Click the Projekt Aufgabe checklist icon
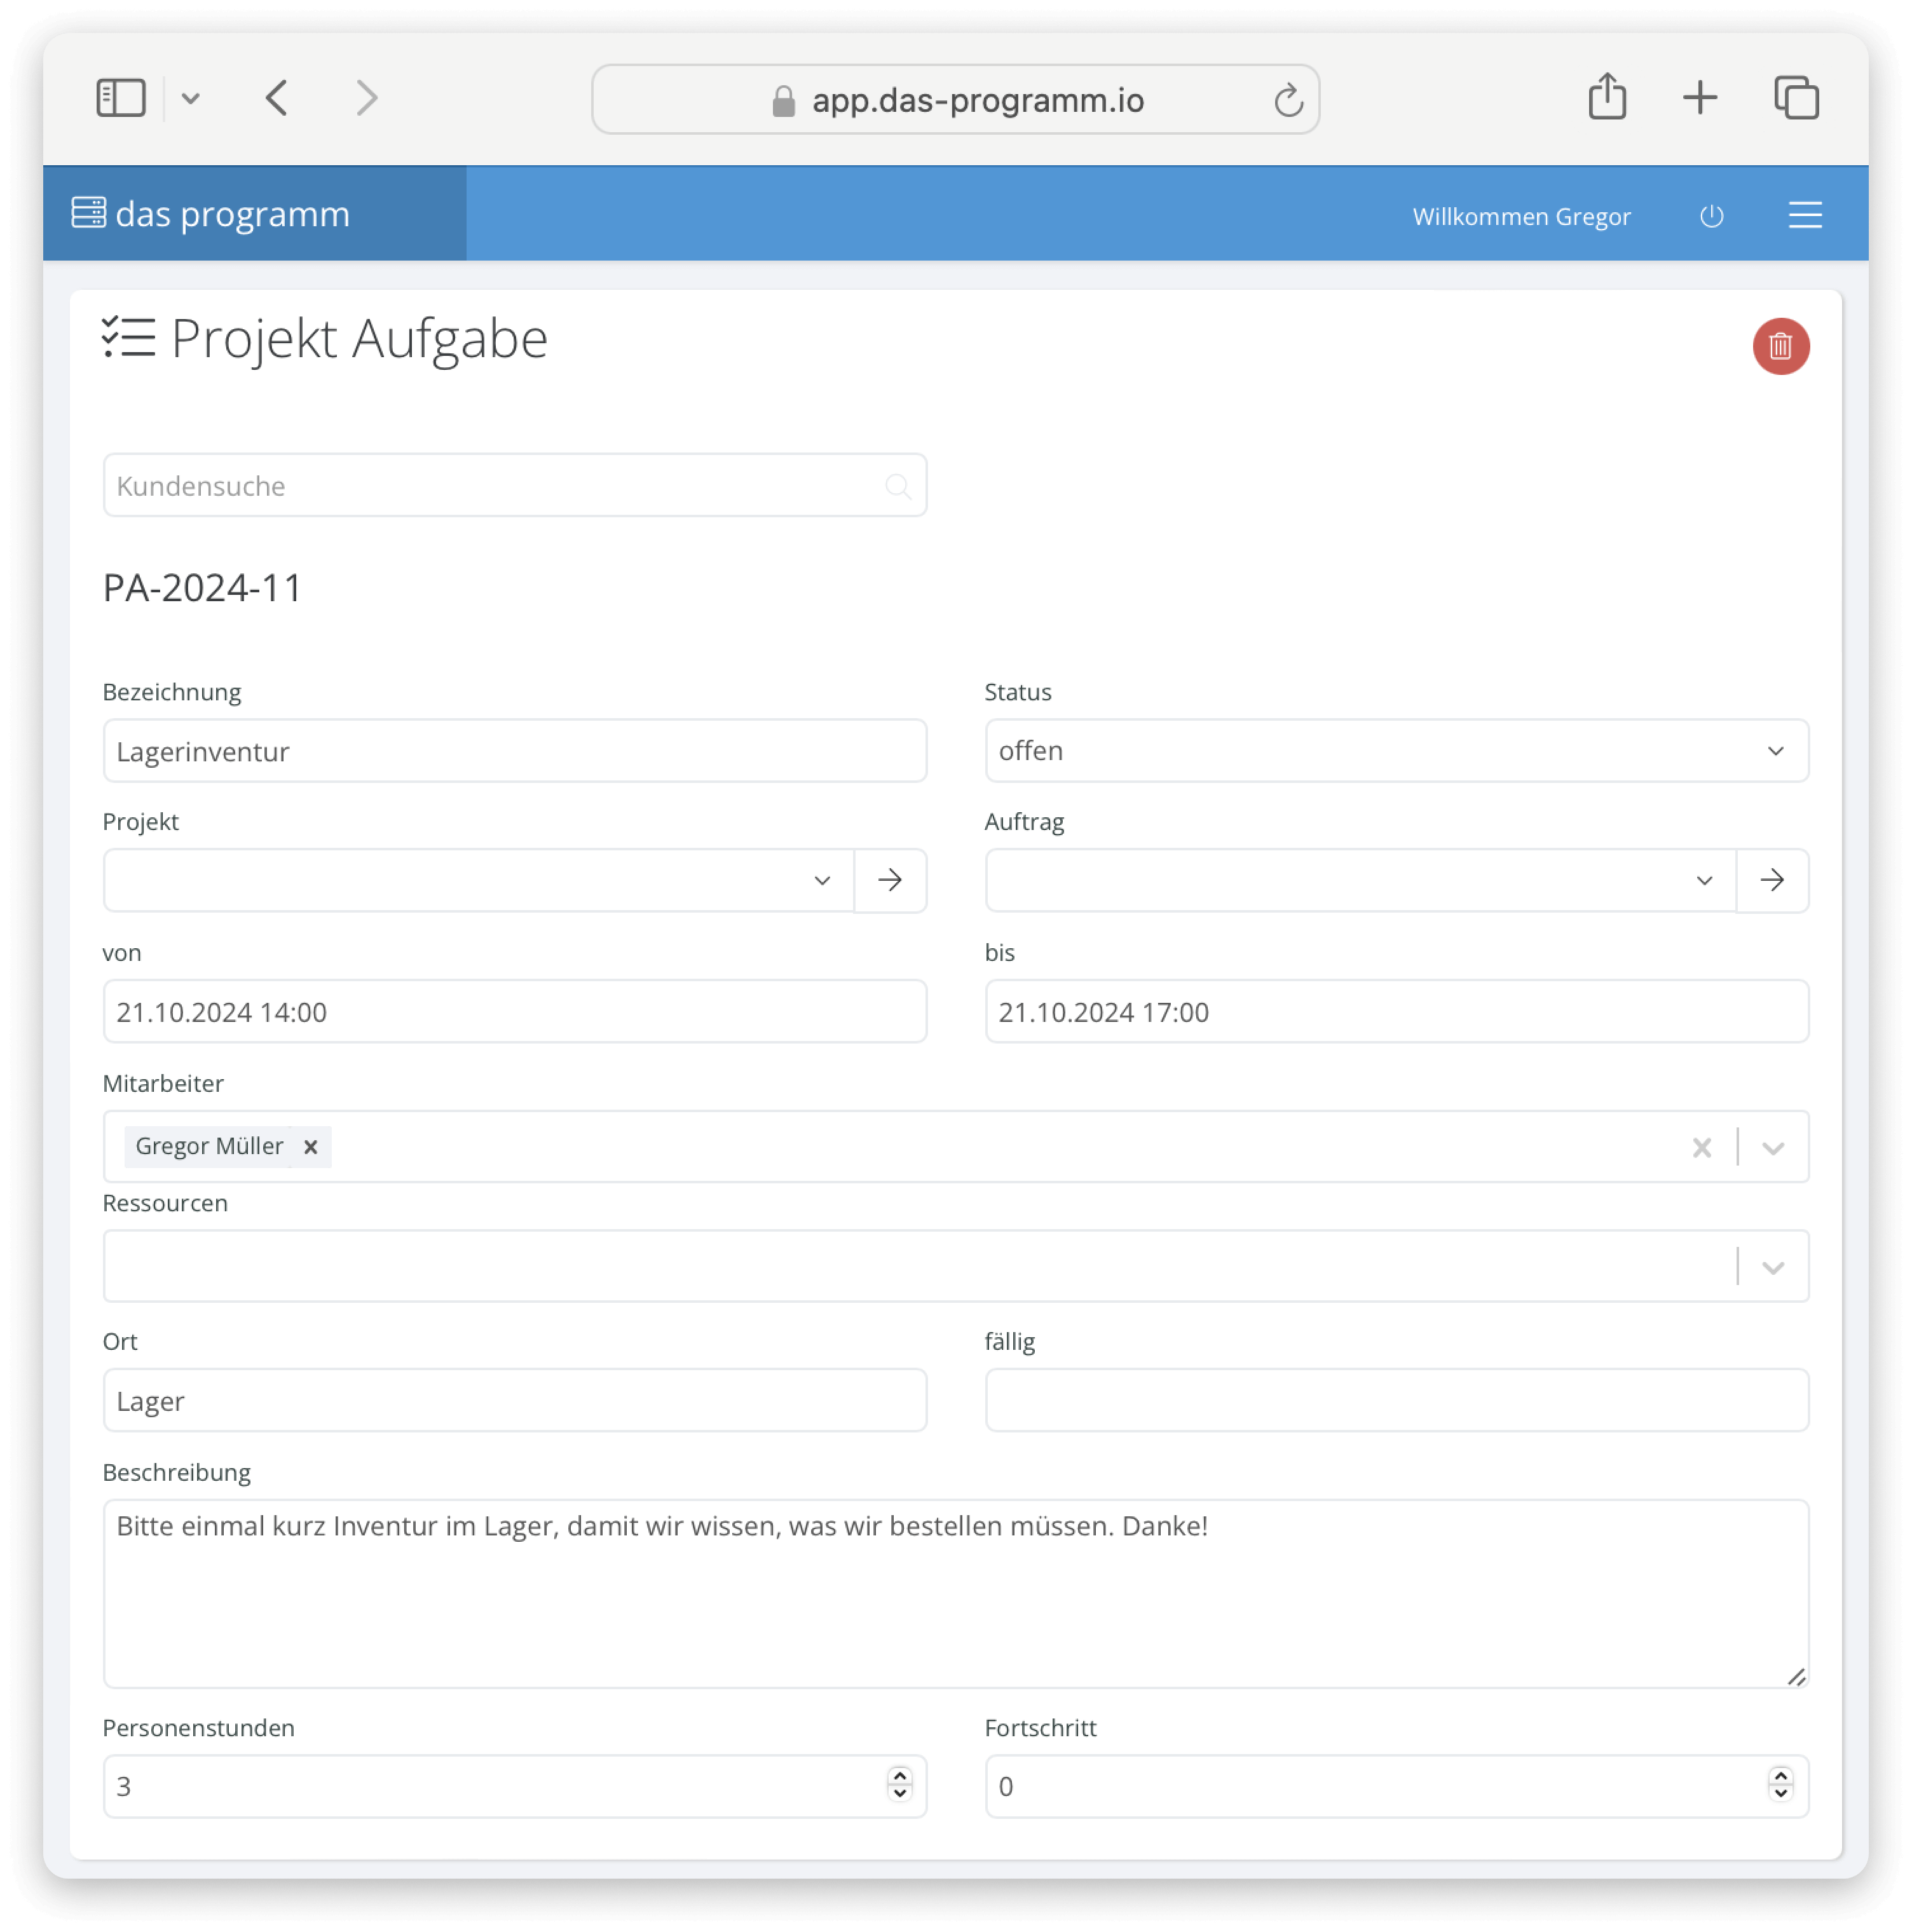Viewport: 1912px width, 1932px height. (129, 338)
